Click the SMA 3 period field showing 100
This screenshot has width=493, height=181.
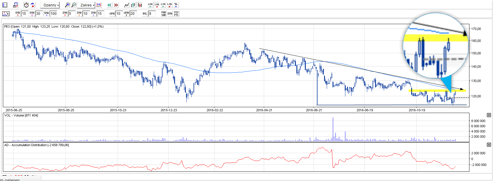point(54,14)
